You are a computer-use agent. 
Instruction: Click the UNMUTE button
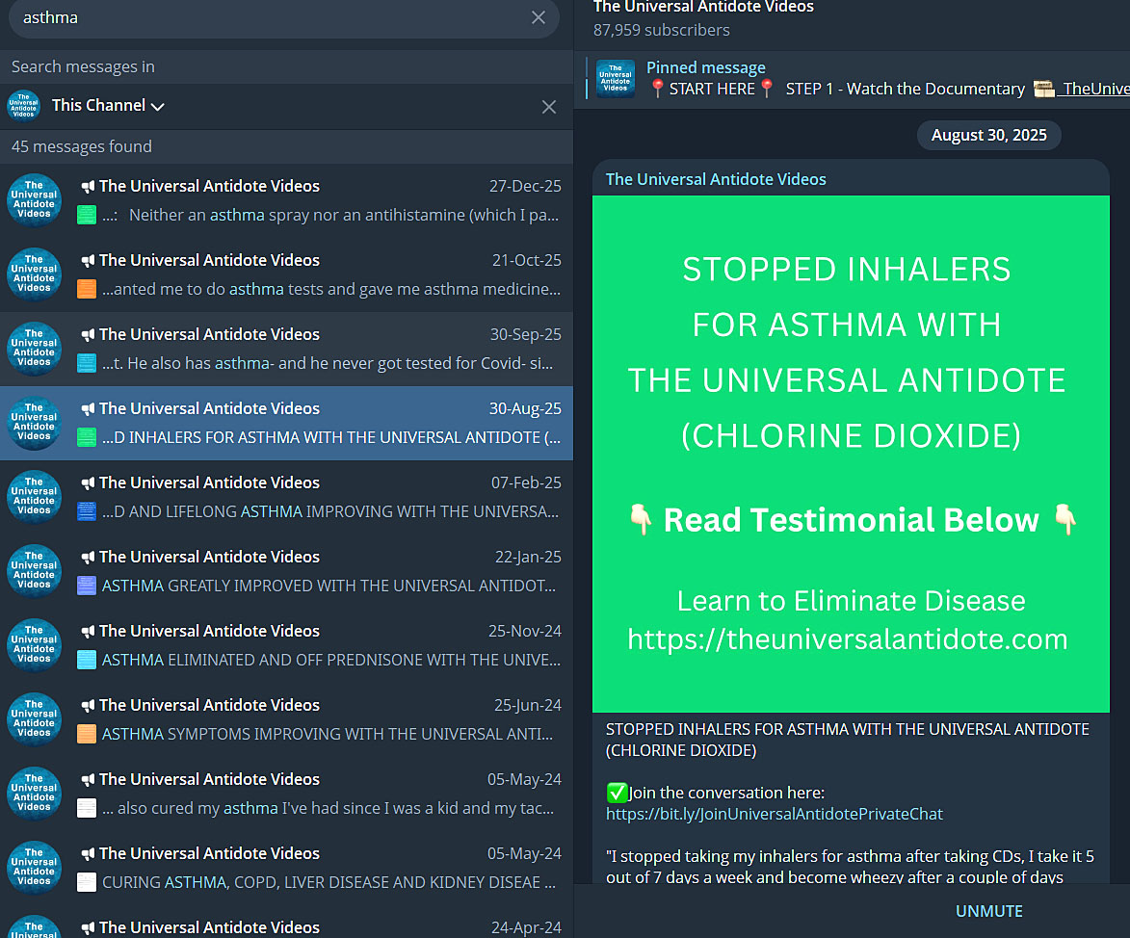(988, 911)
